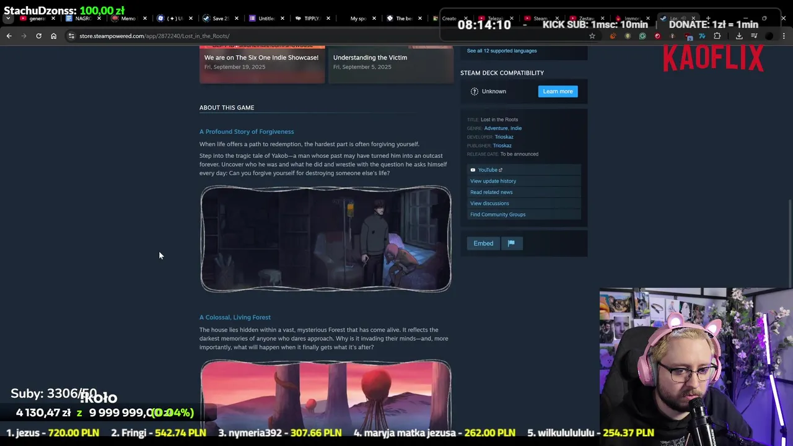The height and width of the screenshot is (446, 793).
Task: Bookmark this page with the star icon
Action: [592, 36]
